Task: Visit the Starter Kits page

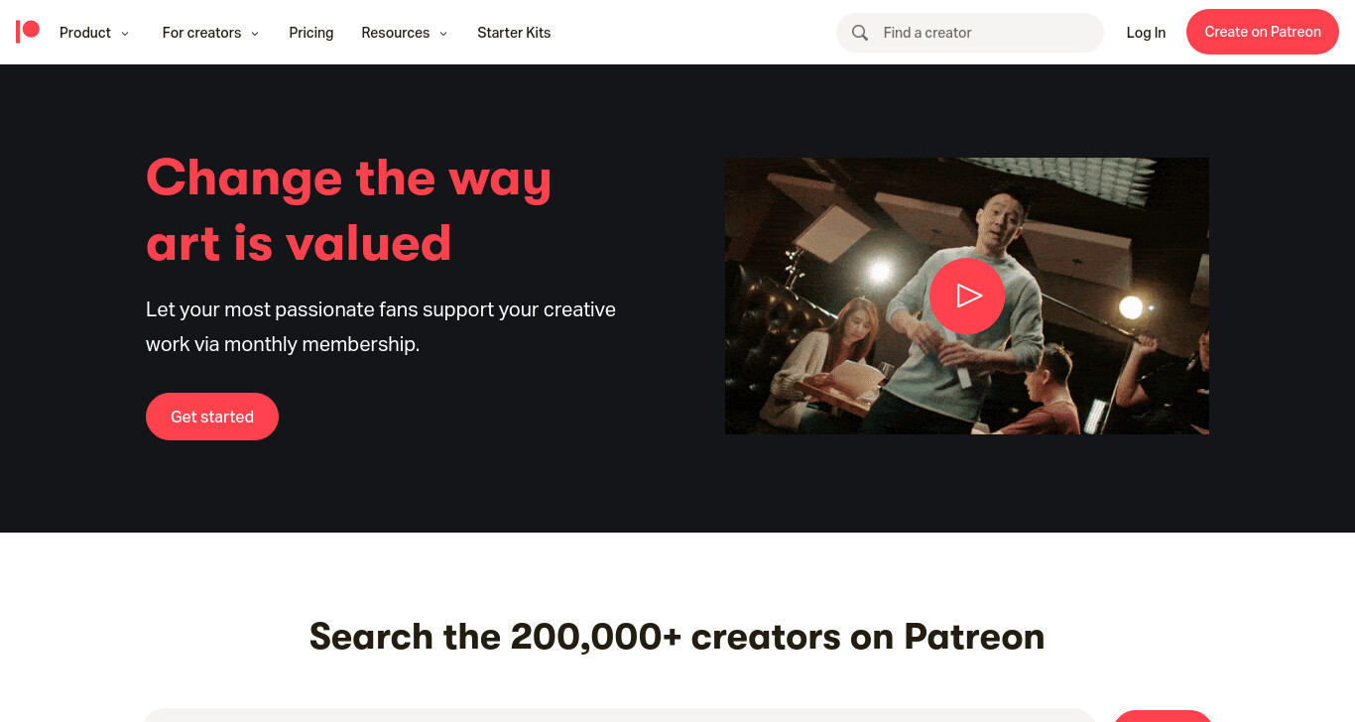Action: (514, 33)
